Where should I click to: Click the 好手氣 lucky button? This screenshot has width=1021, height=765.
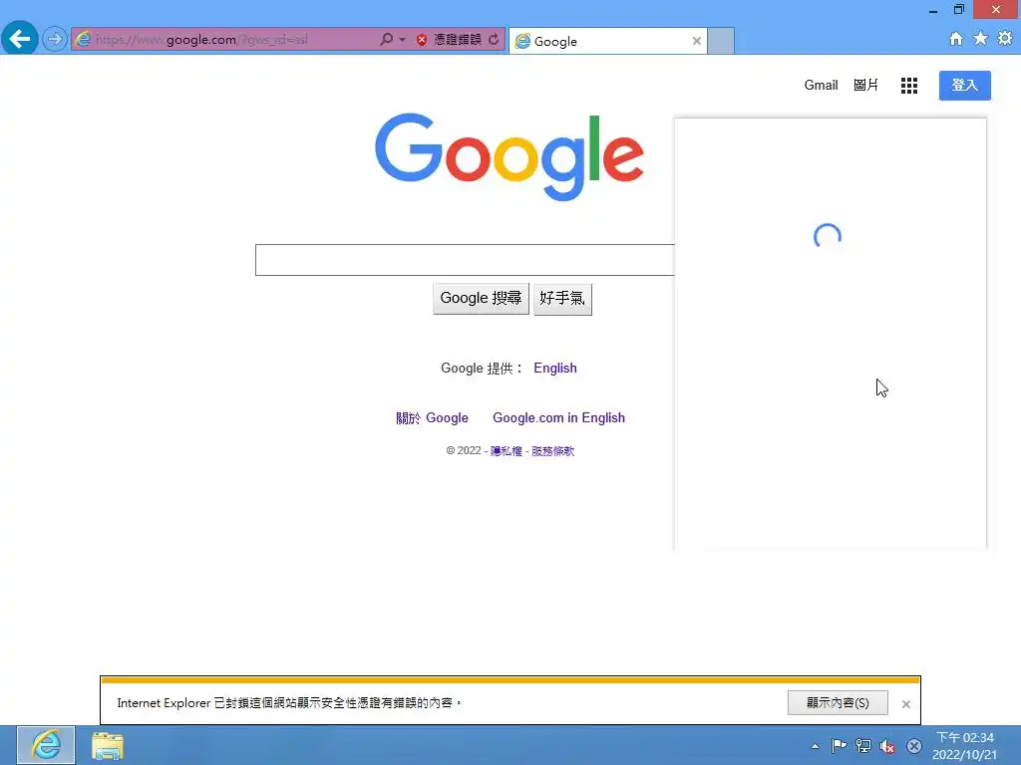pyautogui.click(x=562, y=299)
